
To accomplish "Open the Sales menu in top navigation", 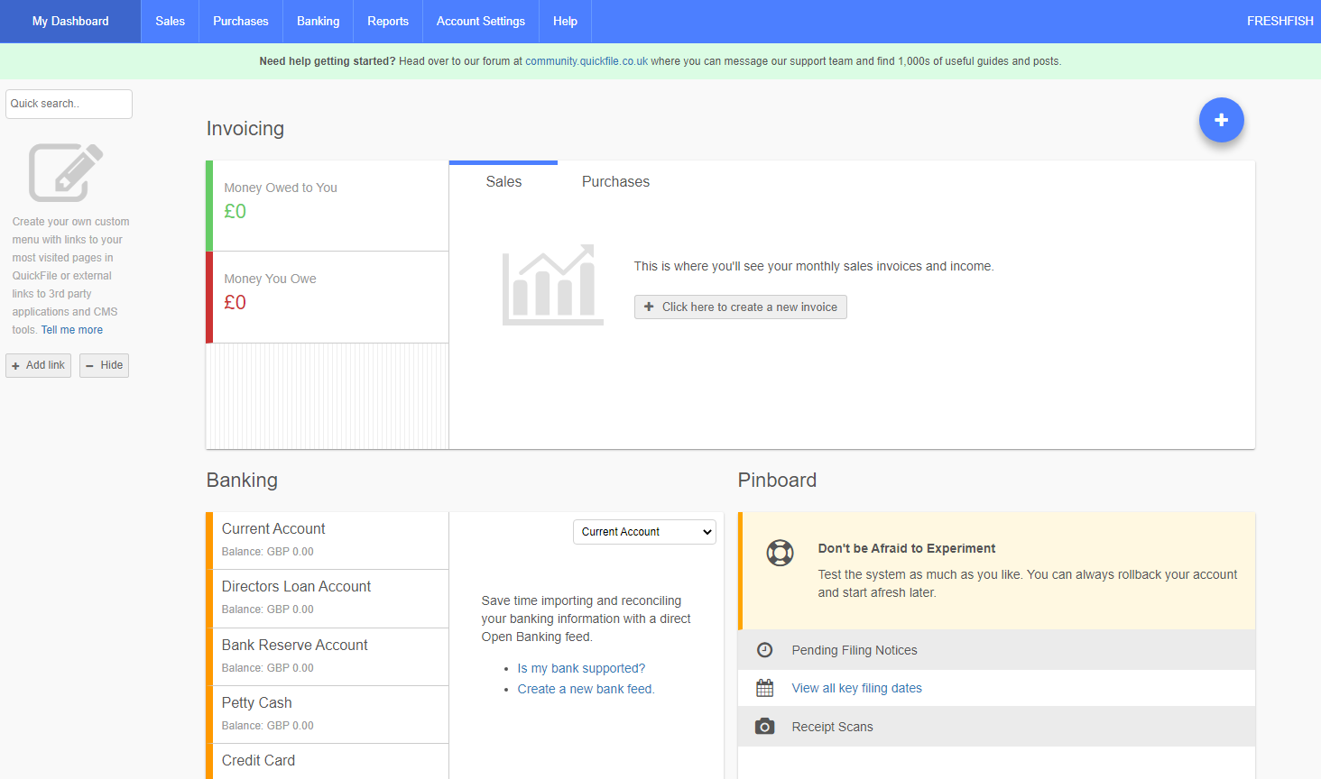I will [x=170, y=22].
